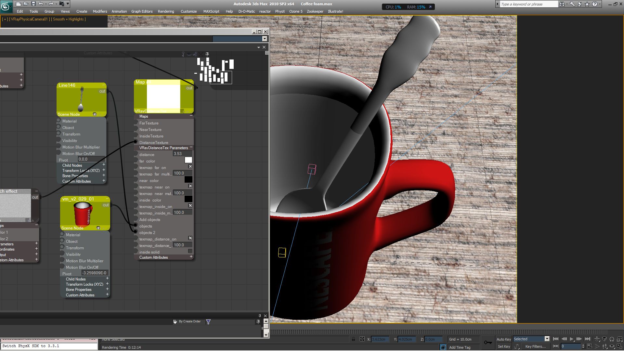Click the Set Keys key icon
Screen dimensions: 624x351
pos(487,343)
